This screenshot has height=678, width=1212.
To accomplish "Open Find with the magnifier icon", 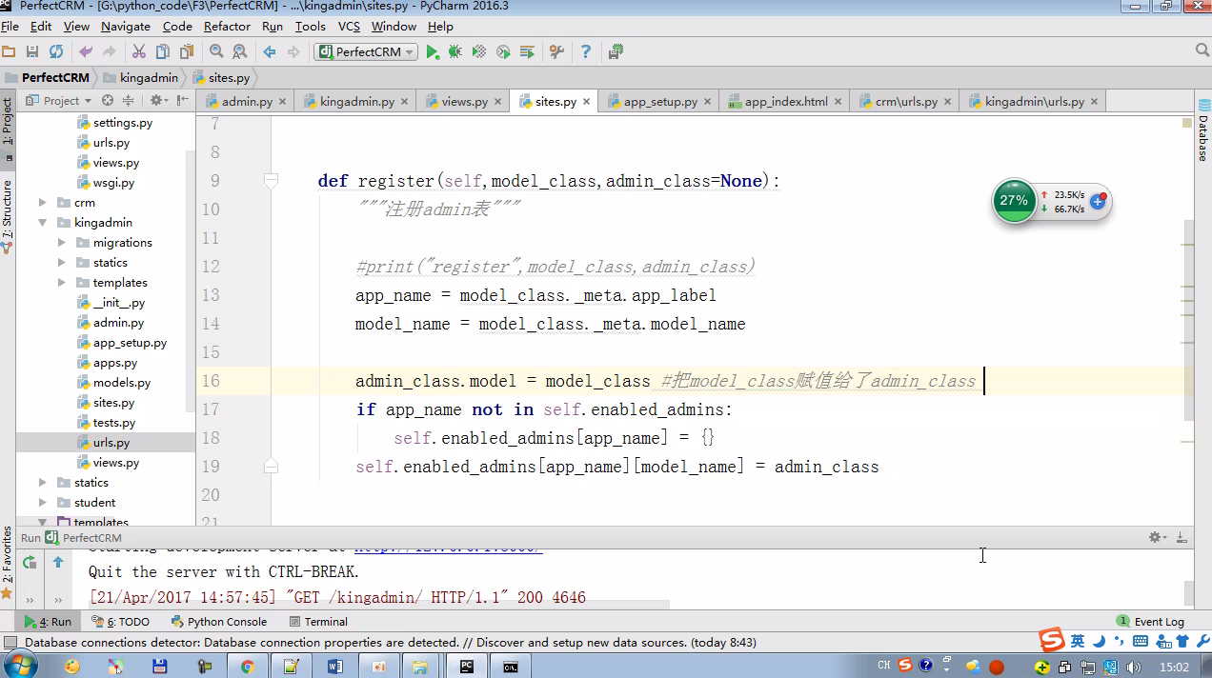I will [216, 52].
